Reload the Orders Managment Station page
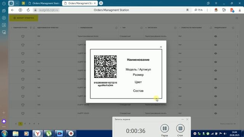This screenshot has width=244, height=137. (28, 10)
